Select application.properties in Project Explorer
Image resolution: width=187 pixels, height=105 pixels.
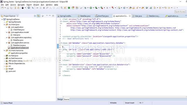coord(19,53)
